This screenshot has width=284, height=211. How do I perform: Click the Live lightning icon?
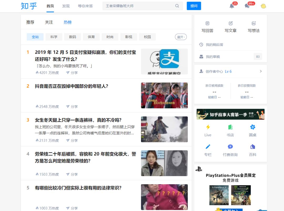coord(208,128)
